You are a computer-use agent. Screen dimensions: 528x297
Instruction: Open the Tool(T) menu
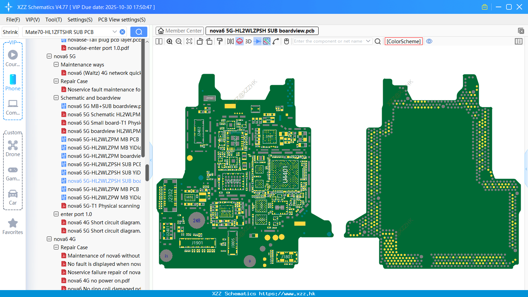pos(54,20)
